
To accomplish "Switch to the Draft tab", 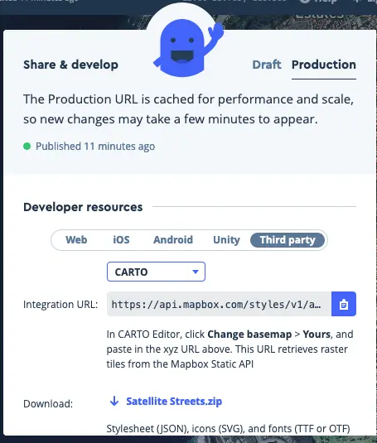I will point(267,65).
